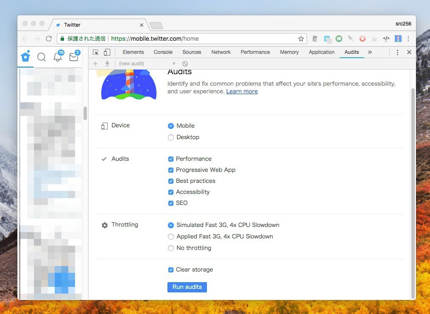Viewport: 430px width, 314px height.
Task: Select the Twitter browser tab
Action: click(x=99, y=25)
